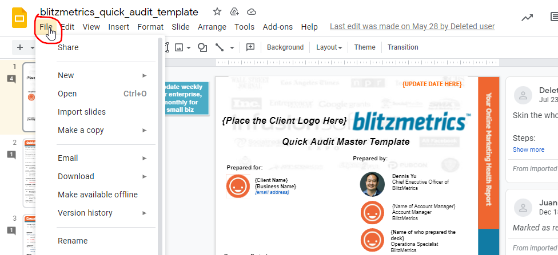Select the {UPDATE DATE HERE} text on slide

(432, 84)
